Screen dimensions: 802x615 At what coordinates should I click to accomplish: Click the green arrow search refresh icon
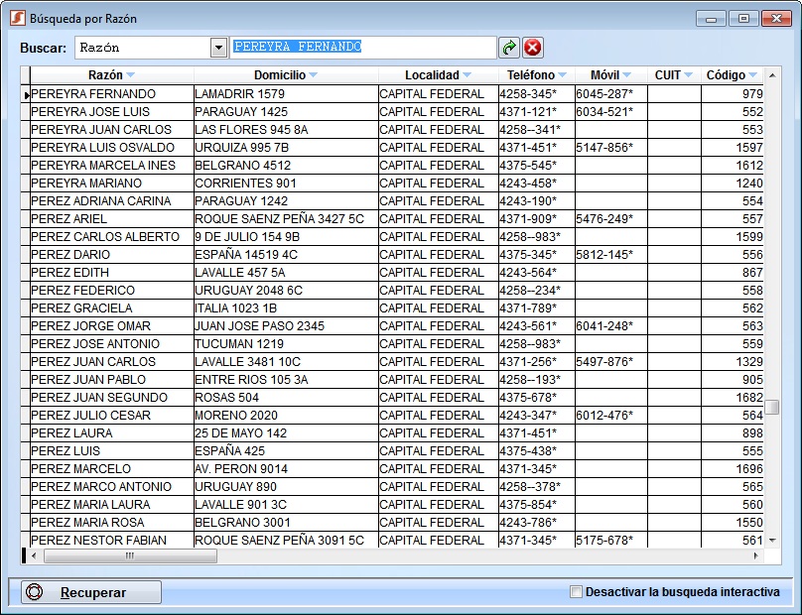click(x=509, y=48)
